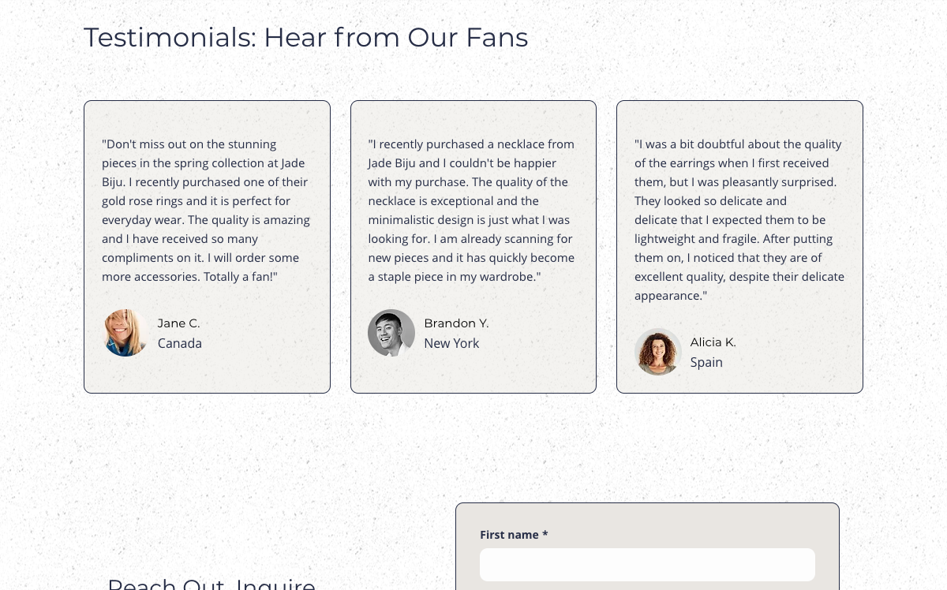Click Alicia K.'s avatar photo
This screenshot has height=590, width=947.
point(658,352)
